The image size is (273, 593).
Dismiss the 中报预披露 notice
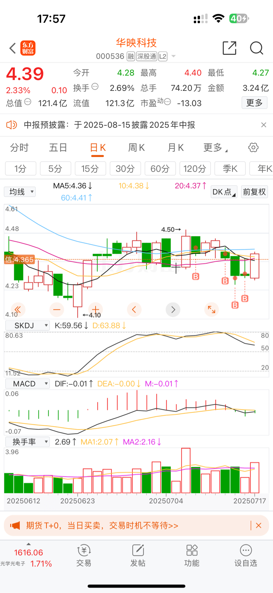263,125
